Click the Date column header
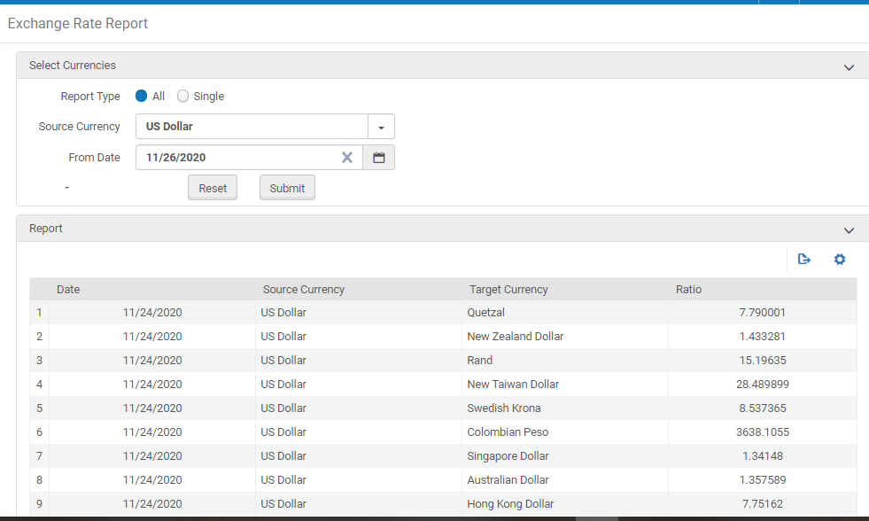Image resolution: width=869 pixels, height=521 pixels. coord(68,290)
